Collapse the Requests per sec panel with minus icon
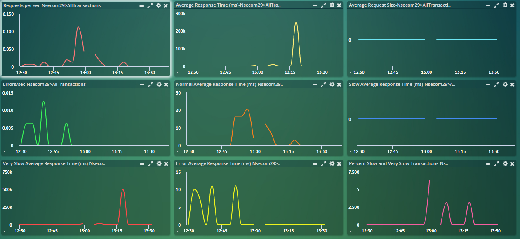The height and width of the screenshot is (239, 520). click(142, 5)
